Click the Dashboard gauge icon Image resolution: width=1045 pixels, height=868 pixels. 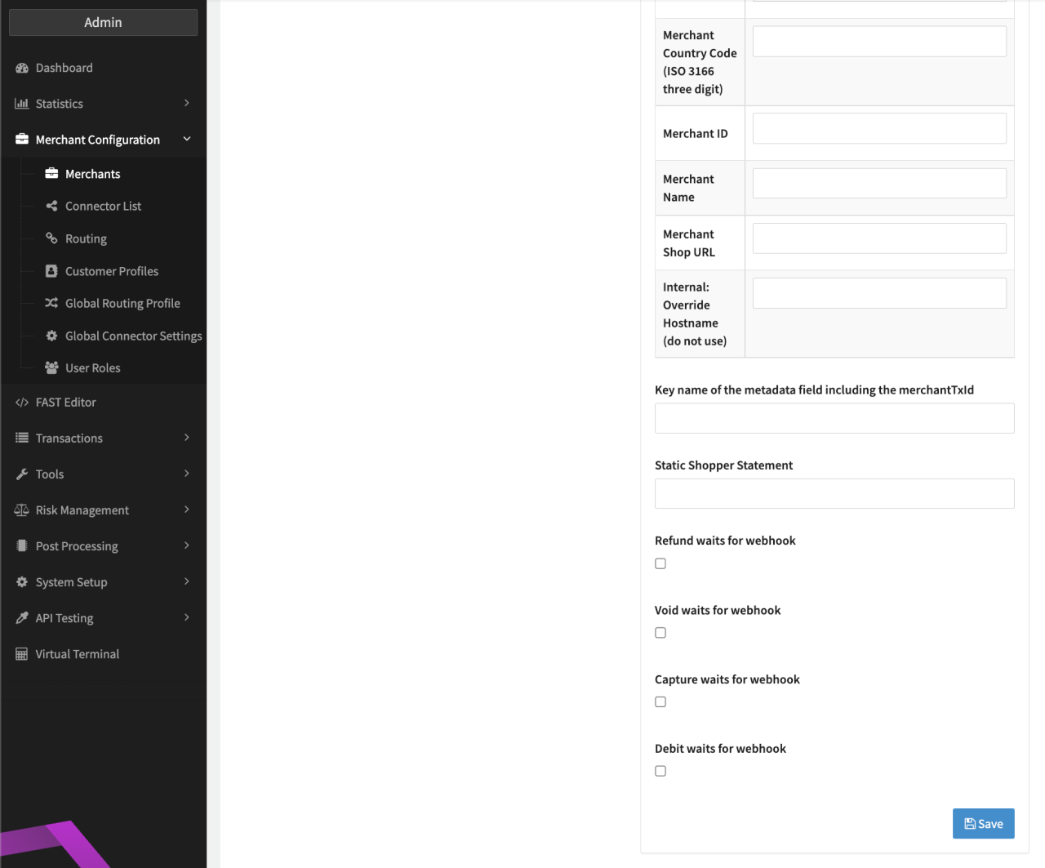pos(22,69)
